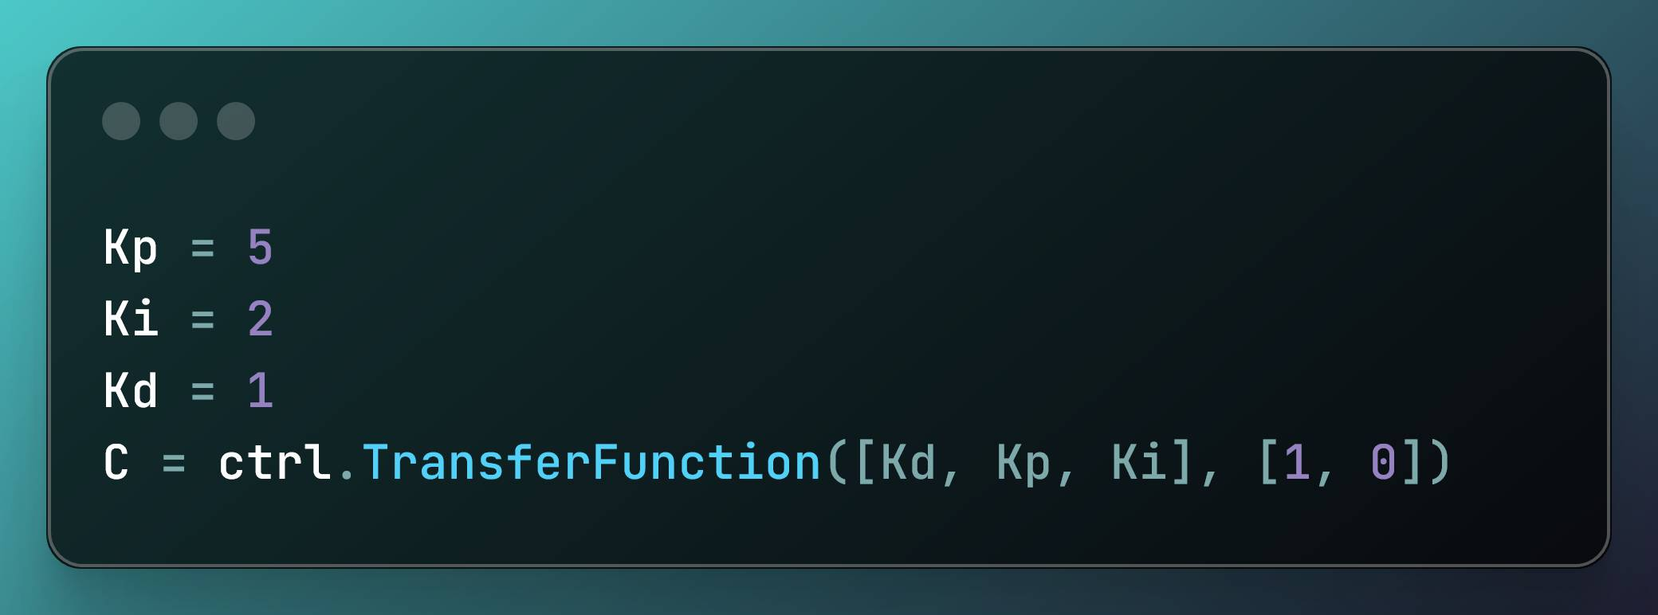Click the C variable on the last line
The height and width of the screenshot is (615, 1658).
(x=116, y=463)
